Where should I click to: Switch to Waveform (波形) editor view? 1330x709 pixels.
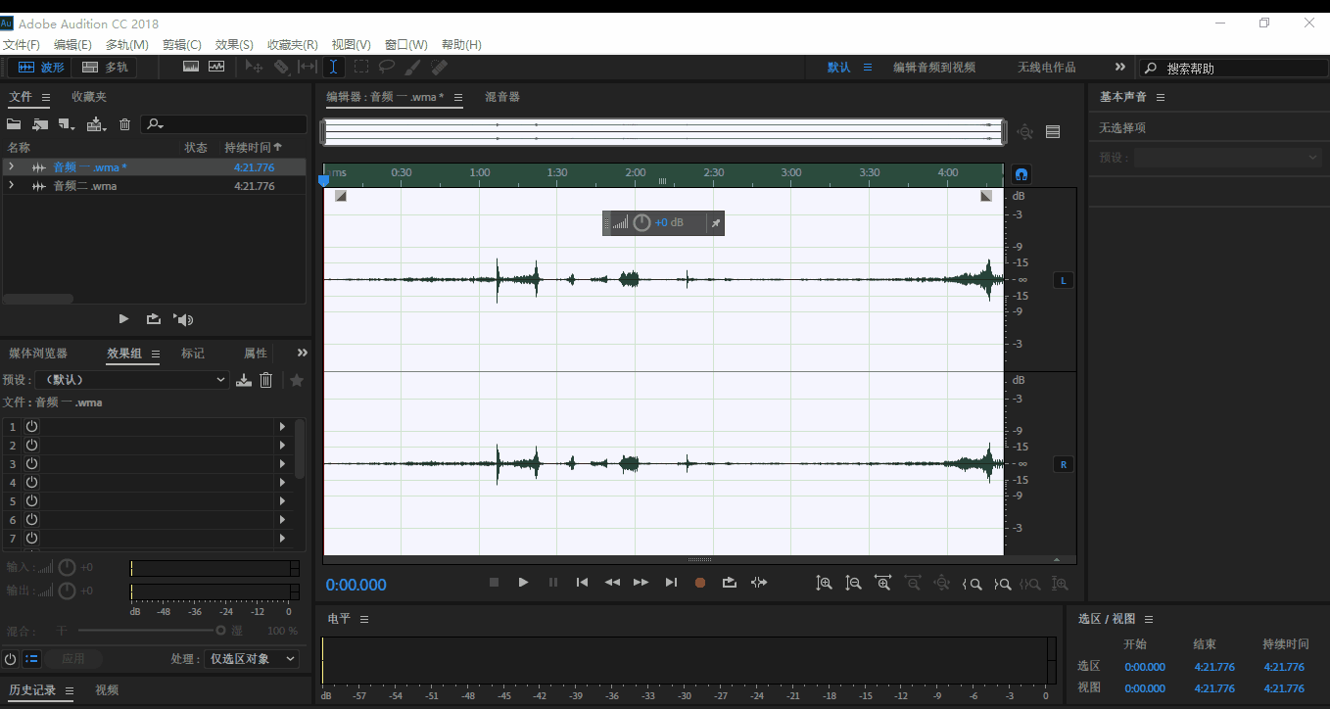point(41,68)
